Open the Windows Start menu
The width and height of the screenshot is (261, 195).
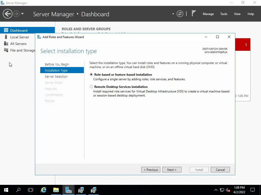click(x=6, y=190)
